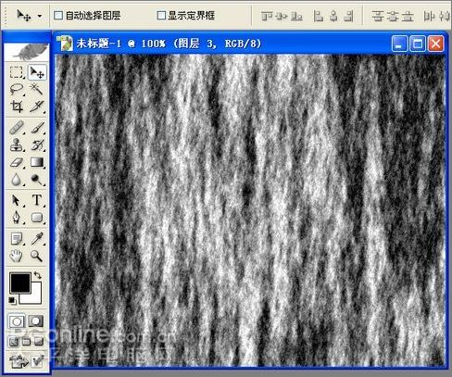This screenshot has width=452, height=377.
Task: Choose the Notes tool
Action: coord(16,239)
